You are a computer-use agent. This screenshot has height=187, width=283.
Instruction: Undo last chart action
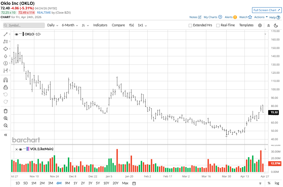5,94
